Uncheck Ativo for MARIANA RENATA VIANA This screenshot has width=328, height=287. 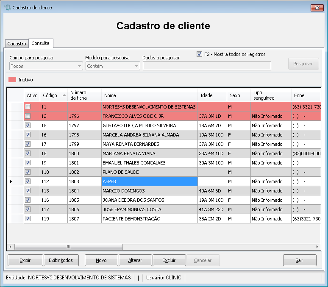pyautogui.click(x=28, y=153)
